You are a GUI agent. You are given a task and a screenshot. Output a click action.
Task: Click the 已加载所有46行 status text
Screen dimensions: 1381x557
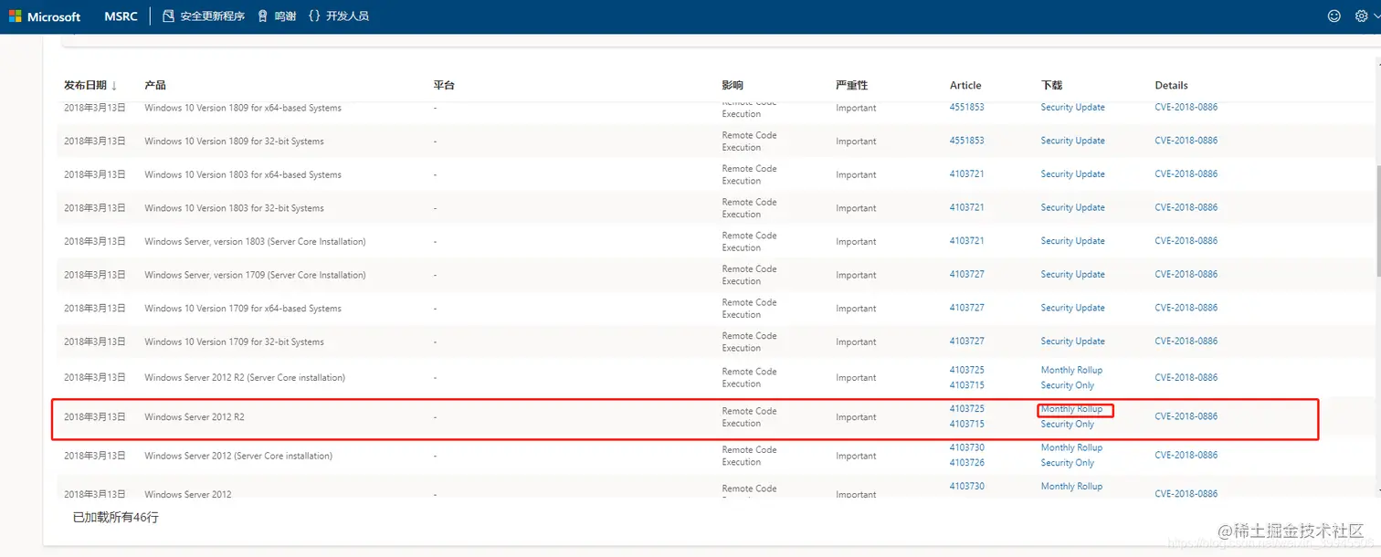click(x=116, y=518)
